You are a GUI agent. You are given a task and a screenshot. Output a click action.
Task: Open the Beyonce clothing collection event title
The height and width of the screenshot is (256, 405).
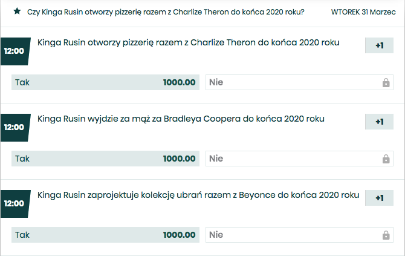point(198,195)
